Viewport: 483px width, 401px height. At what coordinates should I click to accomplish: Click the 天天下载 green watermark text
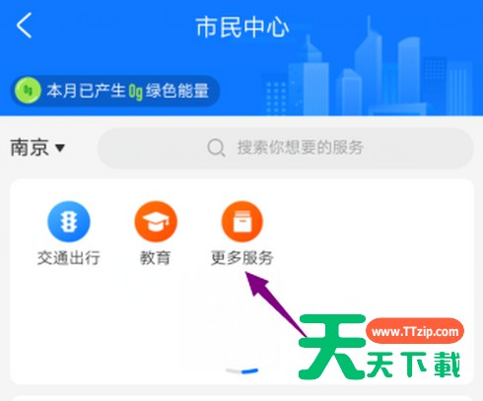(x=413, y=365)
